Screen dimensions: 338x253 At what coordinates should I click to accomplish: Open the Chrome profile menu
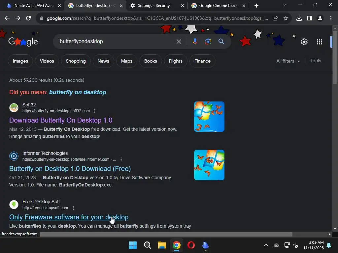point(320,18)
